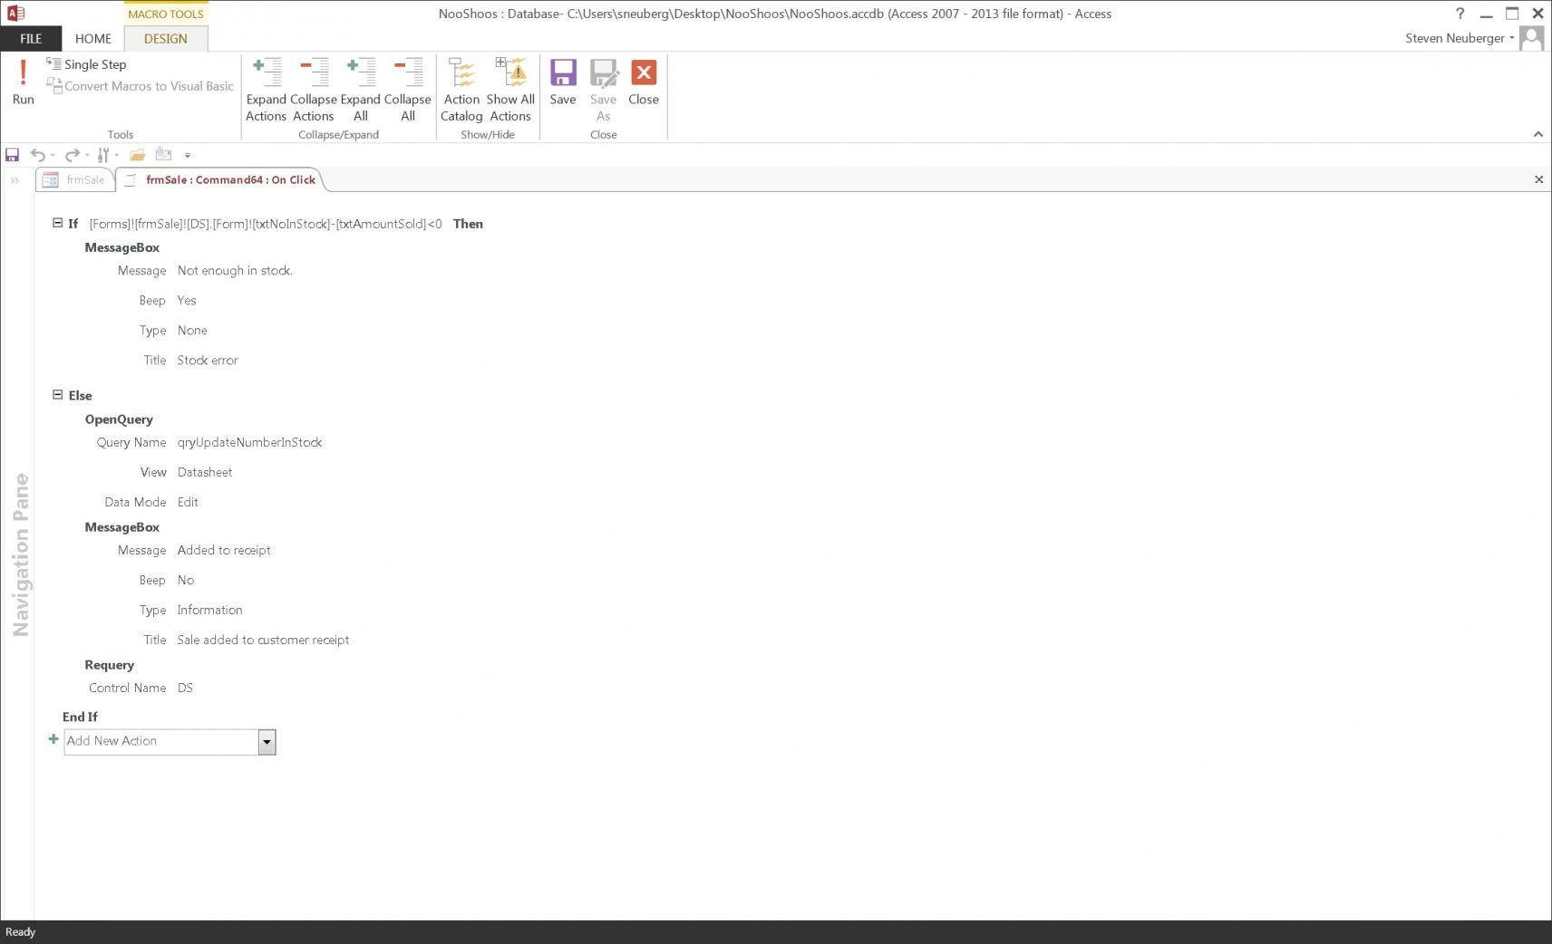This screenshot has height=944, width=1552.
Task: Click the 'Not enough in stock.' message value
Action: click(235, 271)
